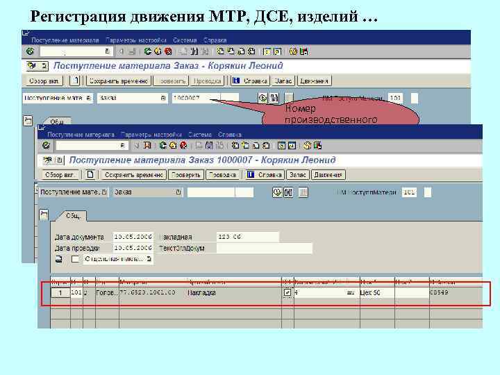Click Проверить button in front window

tap(186, 175)
